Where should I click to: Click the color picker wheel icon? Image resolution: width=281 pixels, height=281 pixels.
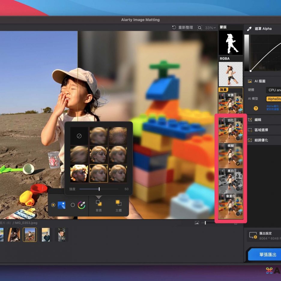pos(81,205)
